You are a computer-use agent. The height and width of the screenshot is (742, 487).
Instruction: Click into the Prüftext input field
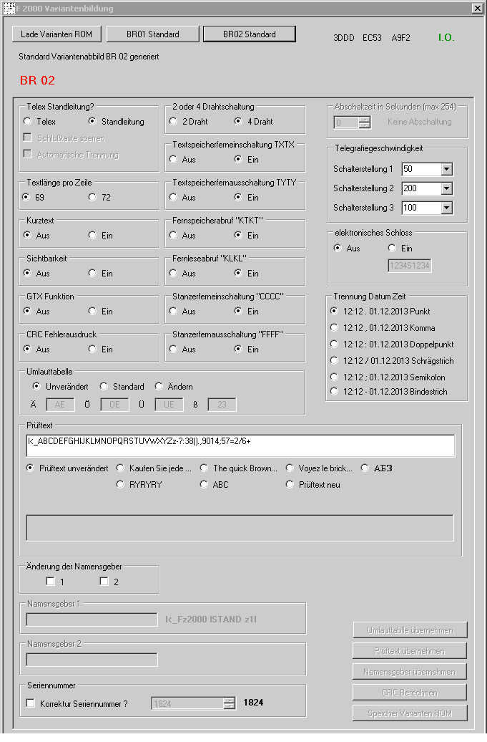click(x=241, y=445)
